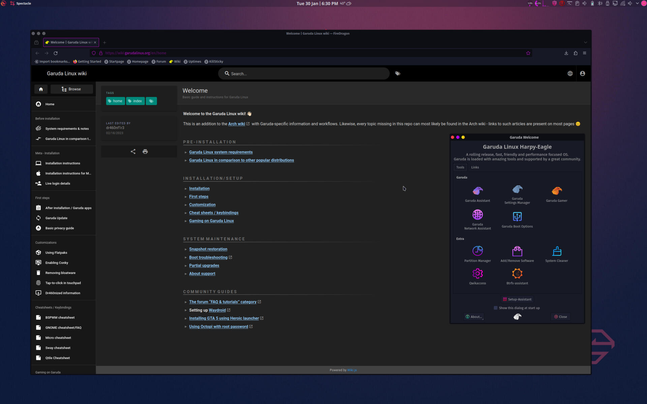The width and height of the screenshot is (647, 404).
Task: Click the eagle logo in Garuda Welcome
Action: coord(517,316)
